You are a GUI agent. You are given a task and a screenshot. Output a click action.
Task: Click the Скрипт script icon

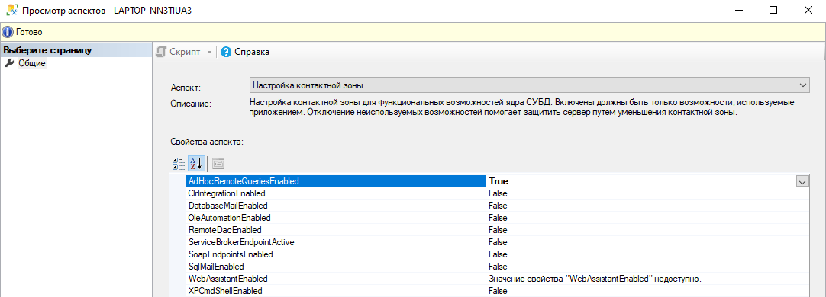coord(163,52)
